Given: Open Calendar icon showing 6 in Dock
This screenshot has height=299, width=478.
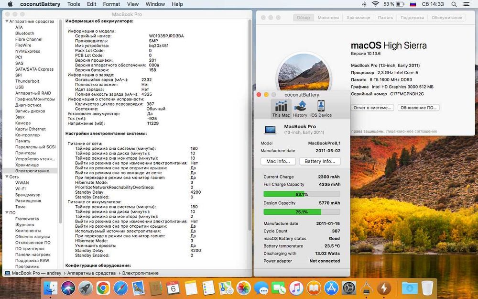Looking at the screenshot, I should click(174, 288).
